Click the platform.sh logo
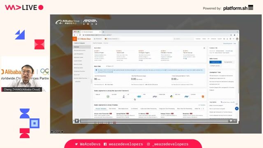This screenshot has height=148, width=263. pyautogui.click(x=238, y=8)
